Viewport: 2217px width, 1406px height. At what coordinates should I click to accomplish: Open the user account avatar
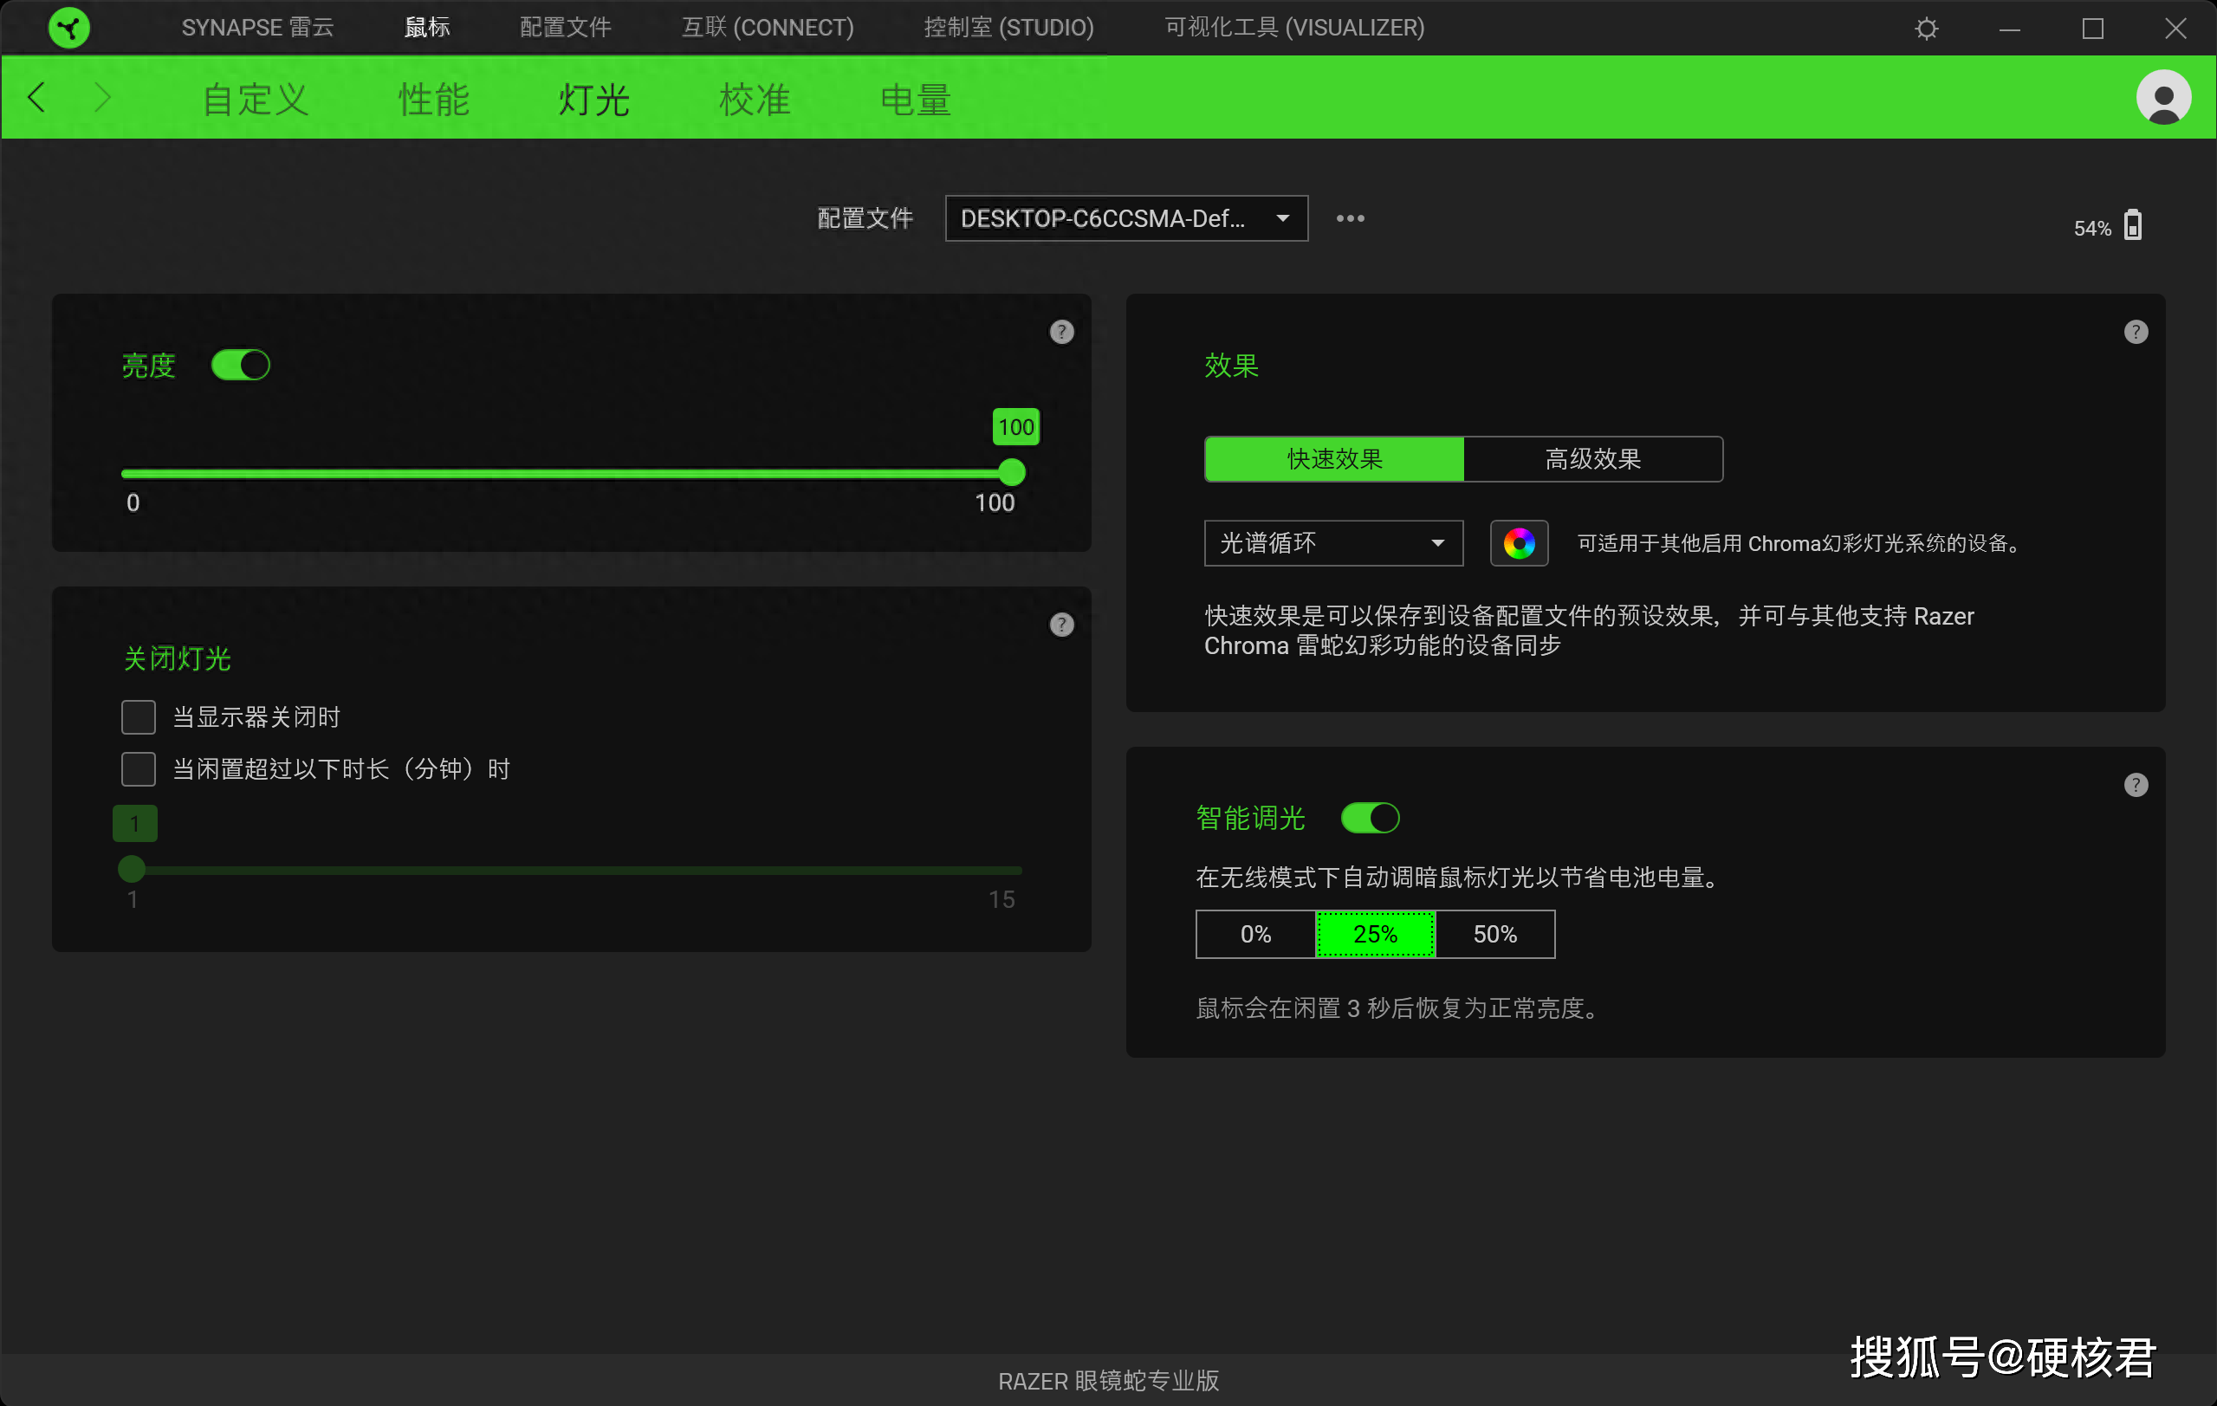2162,97
